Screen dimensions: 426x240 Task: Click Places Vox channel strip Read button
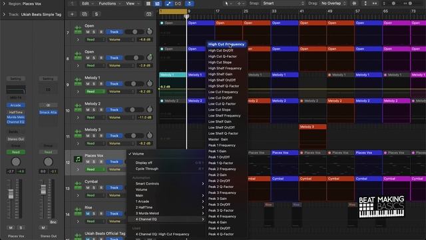(x=16, y=152)
